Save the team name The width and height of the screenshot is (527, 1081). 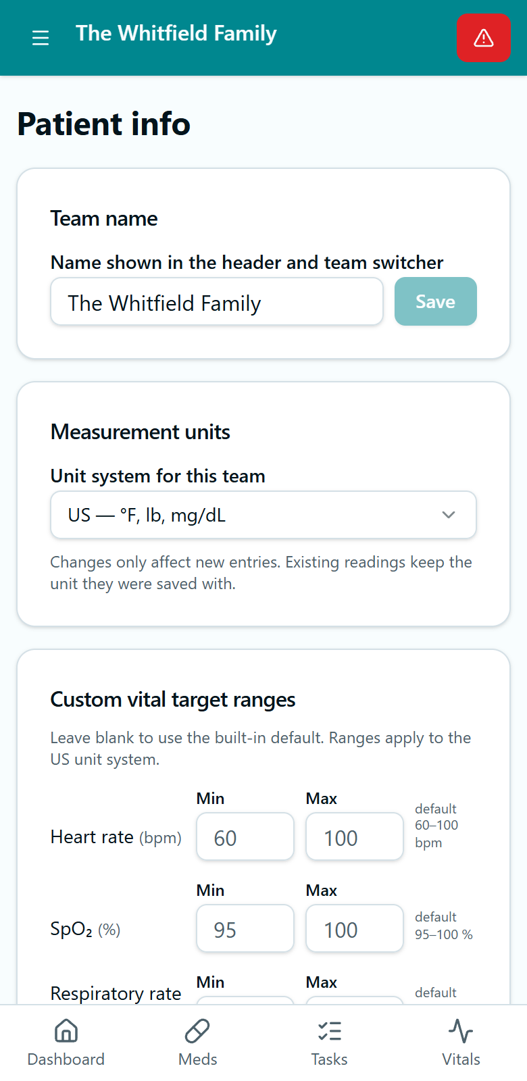click(436, 301)
